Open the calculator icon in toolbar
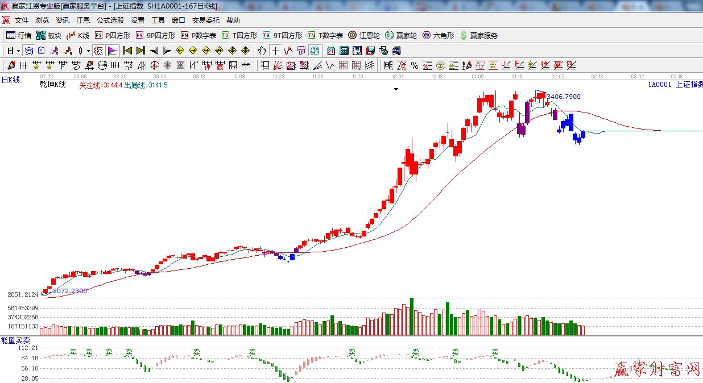This screenshot has width=703, height=383. (x=344, y=51)
